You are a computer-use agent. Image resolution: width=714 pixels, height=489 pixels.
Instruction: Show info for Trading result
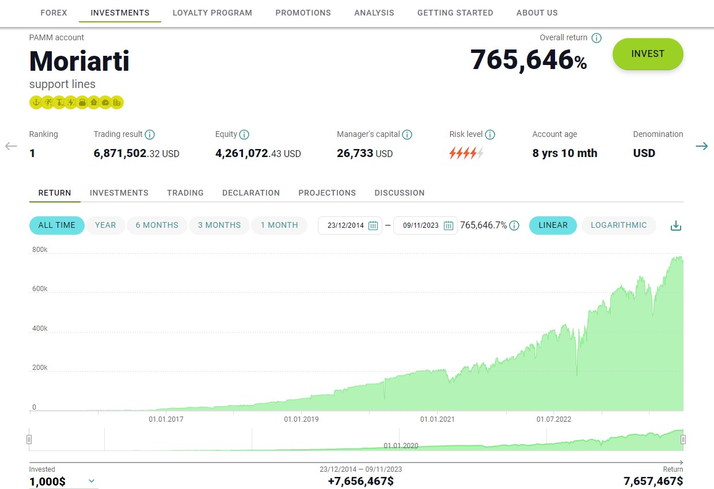[150, 135]
